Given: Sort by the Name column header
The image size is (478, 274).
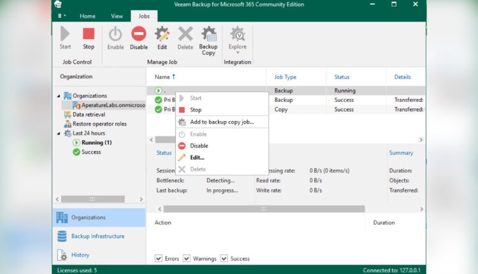Looking at the screenshot, I should [x=164, y=77].
